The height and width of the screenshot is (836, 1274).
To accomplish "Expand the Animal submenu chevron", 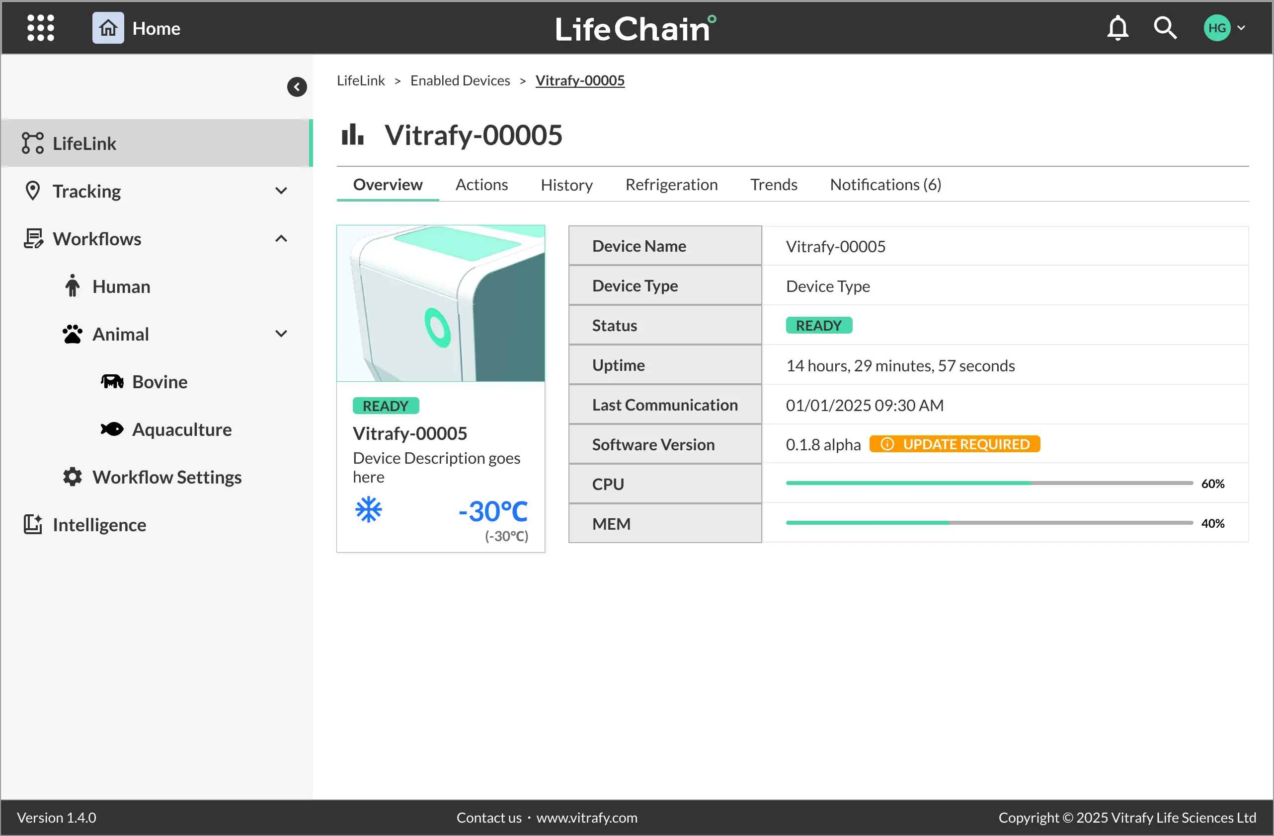I will (x=281, y=334).
